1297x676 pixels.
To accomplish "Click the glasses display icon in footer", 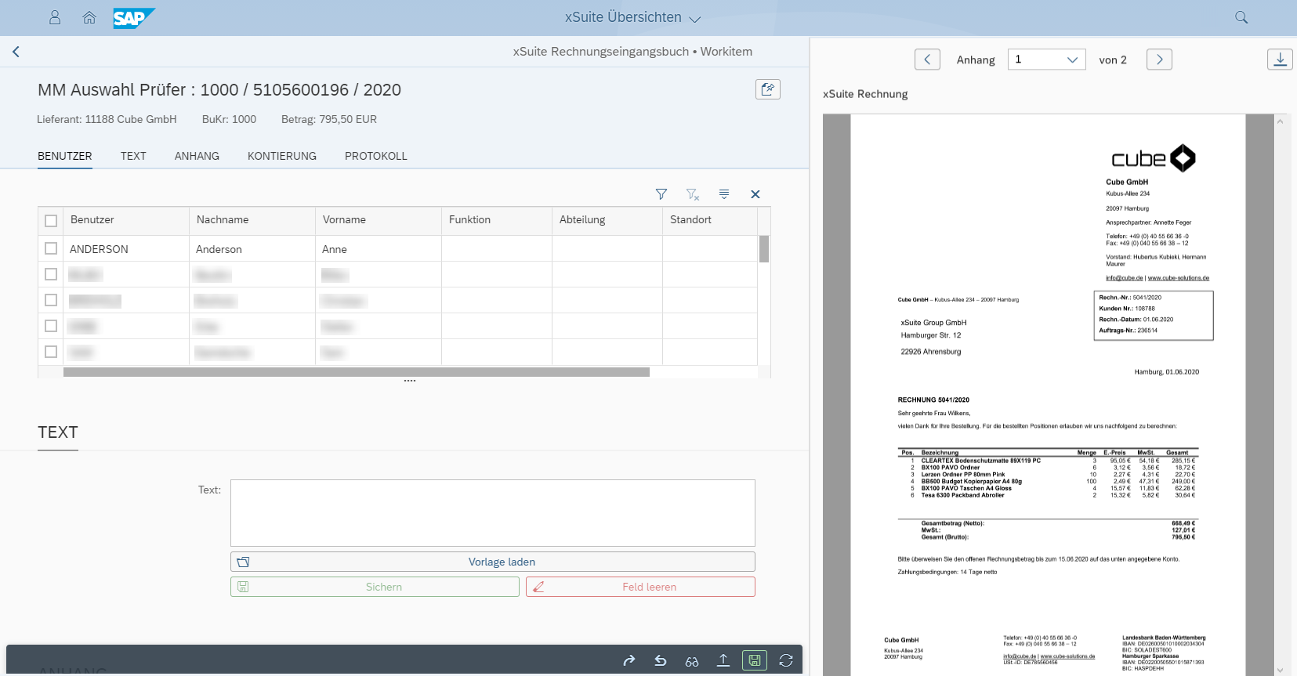I will pos(692,661).
